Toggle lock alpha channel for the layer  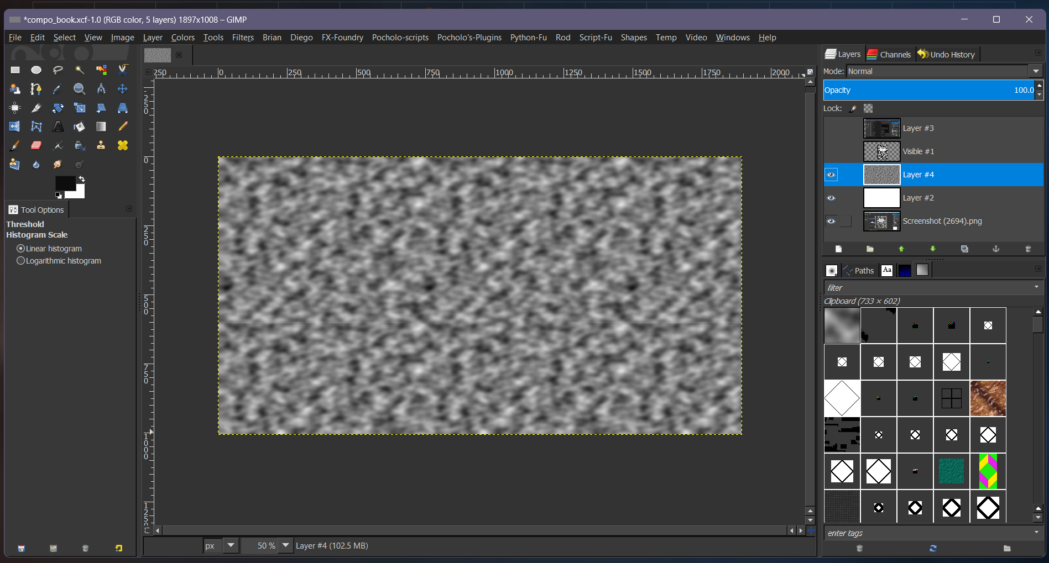[868, 108]
